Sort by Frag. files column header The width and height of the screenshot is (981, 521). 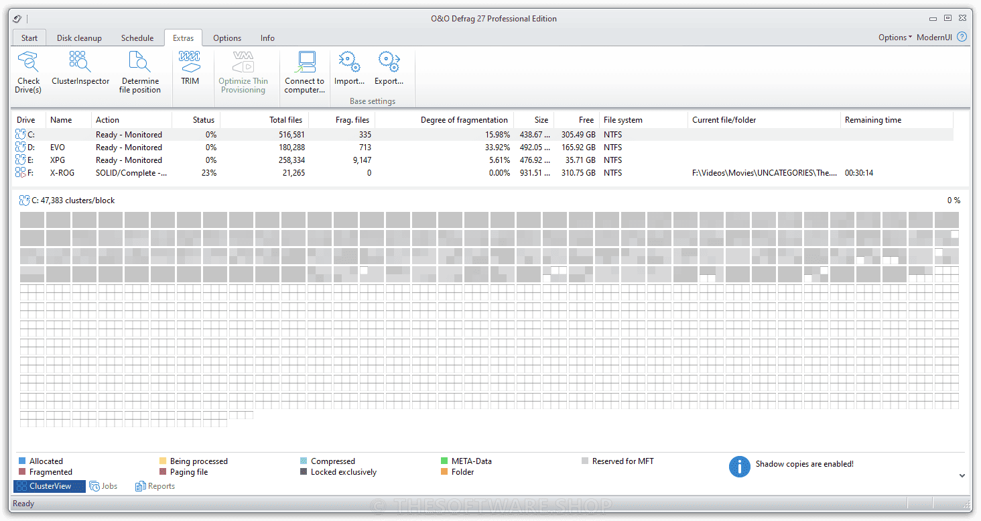point(341,120)
